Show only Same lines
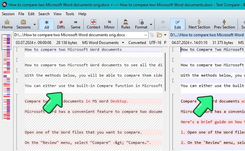The height and width of the screenshot is (151, 245). pos(75,24)
